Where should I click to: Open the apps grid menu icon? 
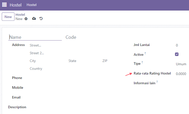[4, 5]
